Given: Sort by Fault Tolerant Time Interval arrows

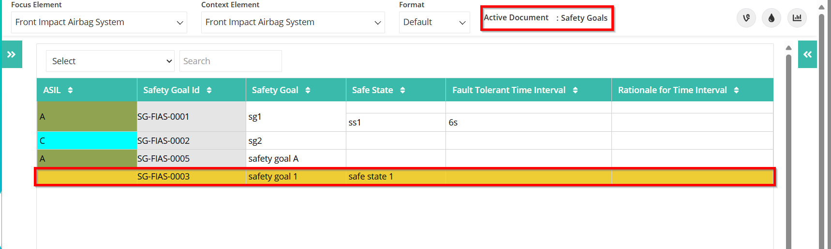Looking at the screenshot, I should pos(575,90).
